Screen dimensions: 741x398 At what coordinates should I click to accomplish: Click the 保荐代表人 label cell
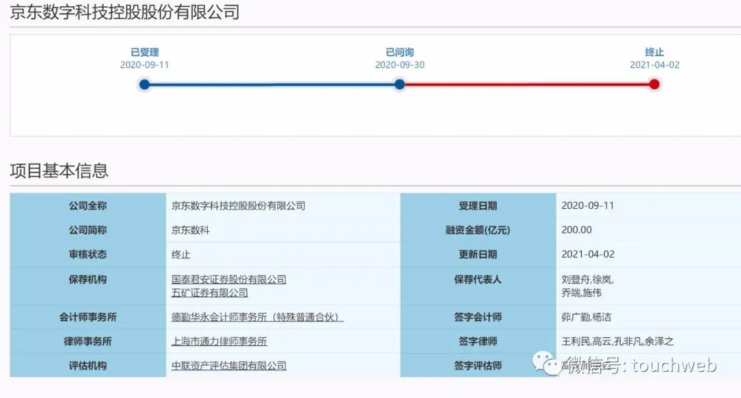pos(478,286)
